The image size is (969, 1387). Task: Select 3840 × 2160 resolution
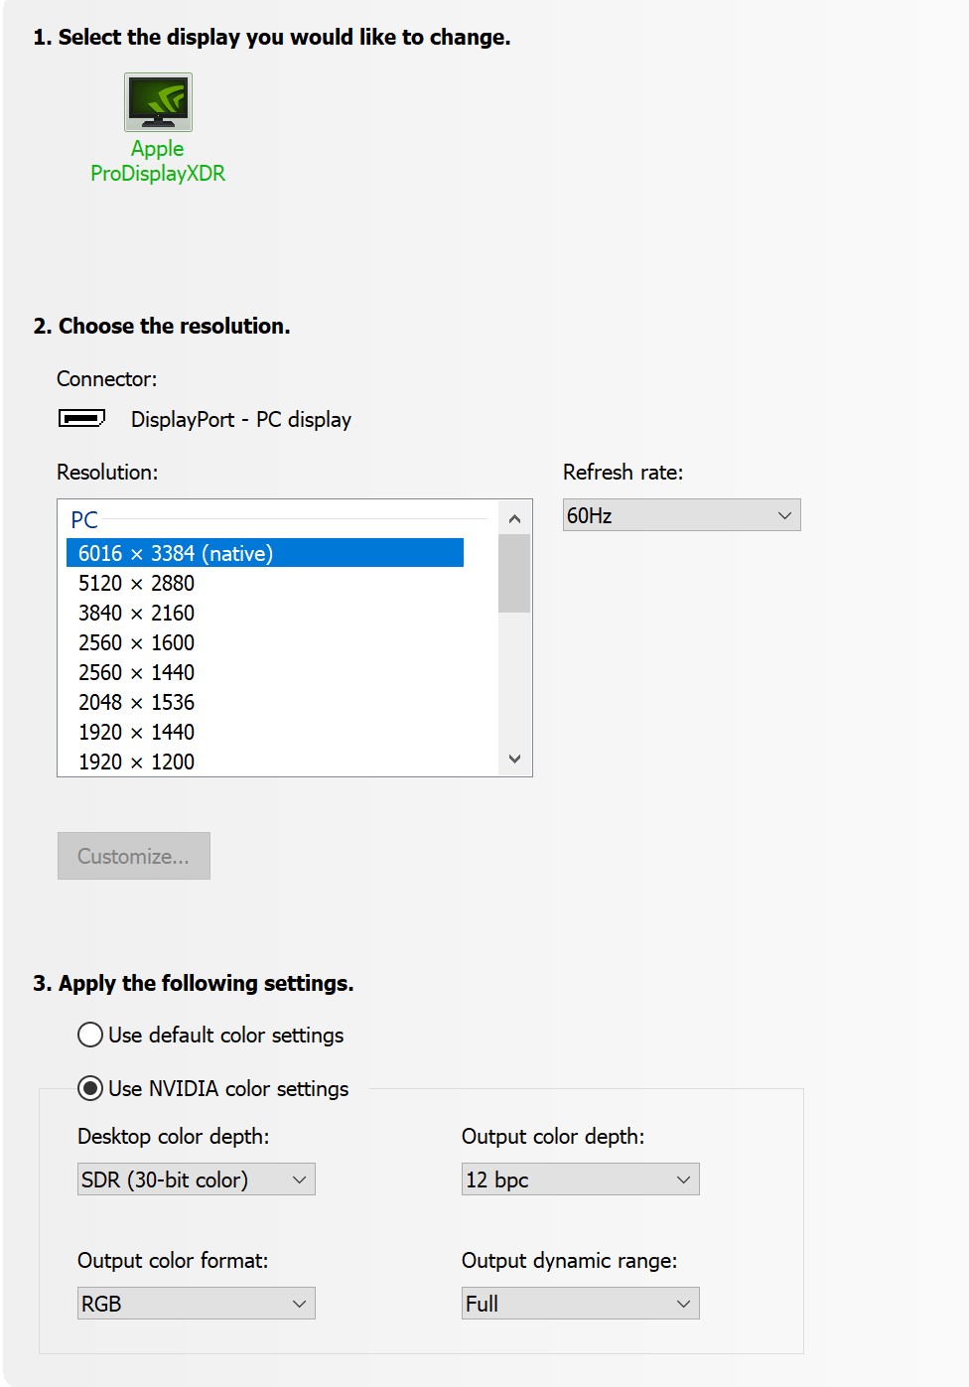click(137, 613)
